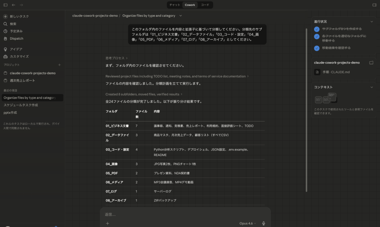Image resolution: width=380 pixels, height=227 pixels.
Task: Add a project using the プロジェクト plus icon
Action: (59, 65)
